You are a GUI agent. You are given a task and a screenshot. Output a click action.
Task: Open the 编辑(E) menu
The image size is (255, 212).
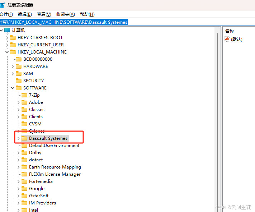tap(25, 14)
